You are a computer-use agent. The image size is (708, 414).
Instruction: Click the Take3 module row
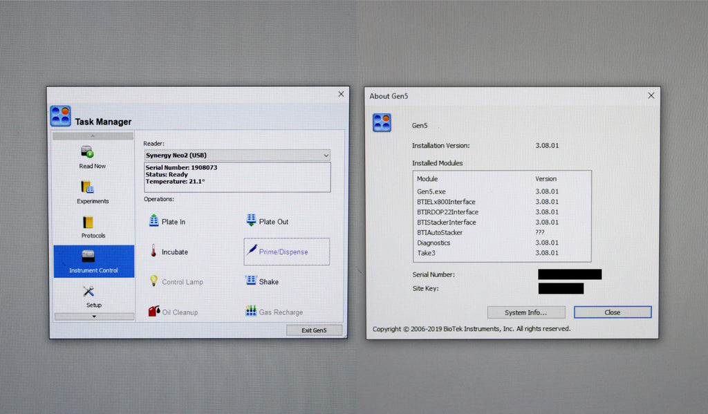click(x=502, y=253)
